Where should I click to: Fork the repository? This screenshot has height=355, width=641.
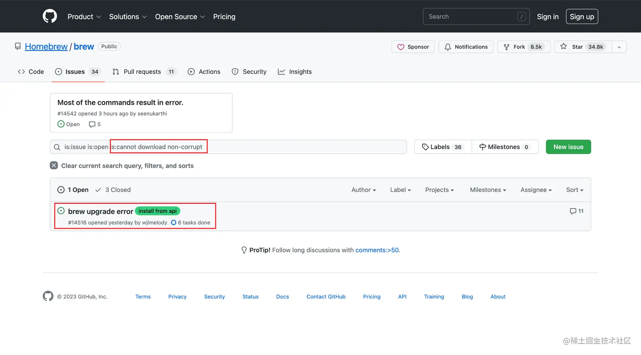pyautogui.click(x=524, y=47)
